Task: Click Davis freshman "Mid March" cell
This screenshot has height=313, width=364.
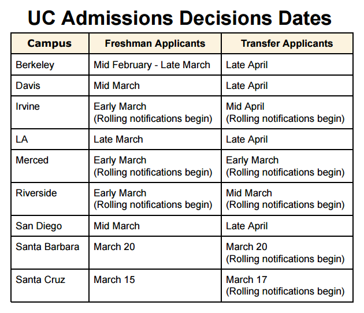Action: pos(117,85)
